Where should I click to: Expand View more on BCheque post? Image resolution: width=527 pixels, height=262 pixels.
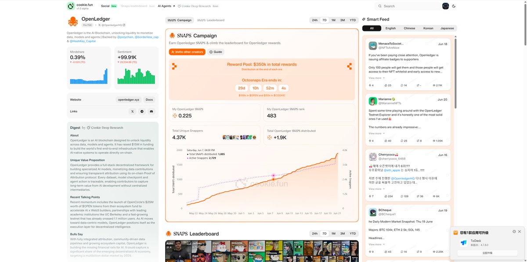pos(376,244)
